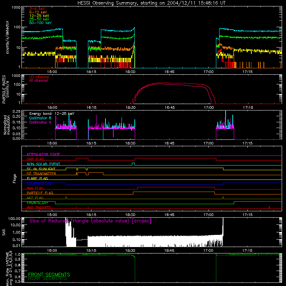
Task: Click the SAA_FLAG label
Action: coord(35,188)
